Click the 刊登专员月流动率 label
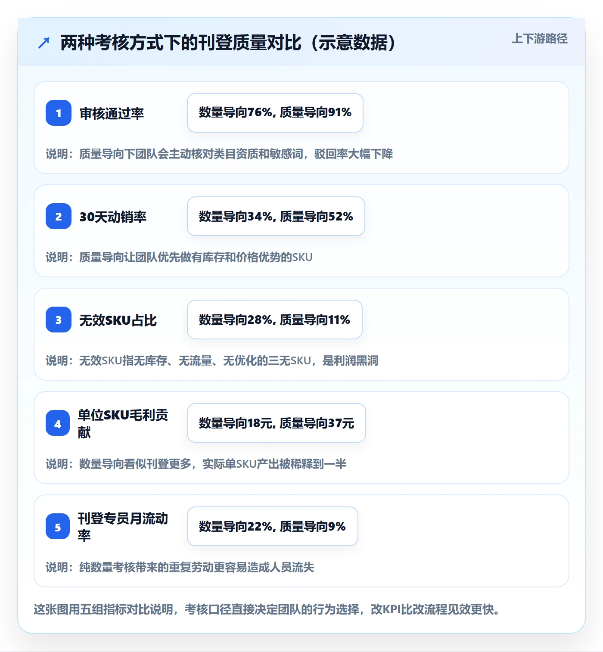This screenshot has height=652, width=603. [123, 527]
